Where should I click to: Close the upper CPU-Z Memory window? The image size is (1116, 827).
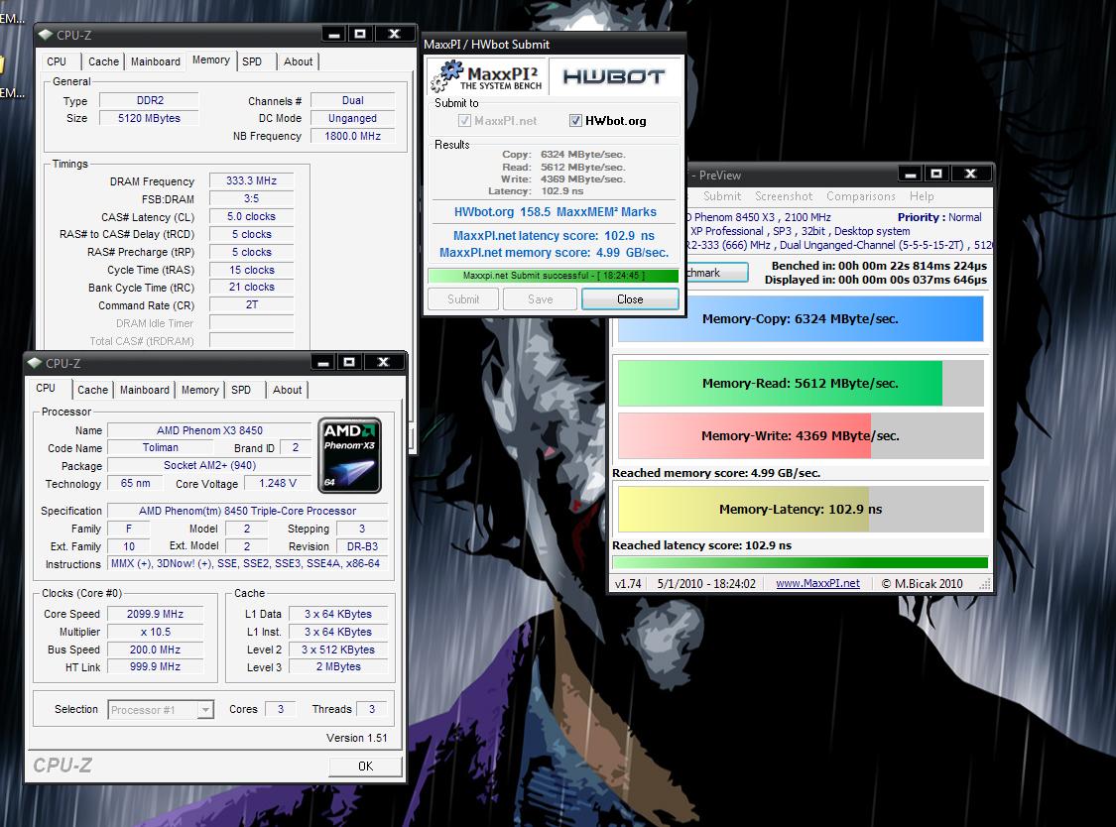(x=394, y=34)
